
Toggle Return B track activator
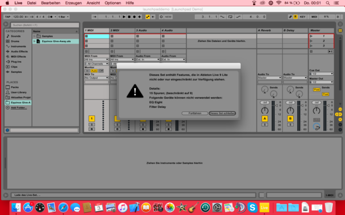(x=290, y=118)
